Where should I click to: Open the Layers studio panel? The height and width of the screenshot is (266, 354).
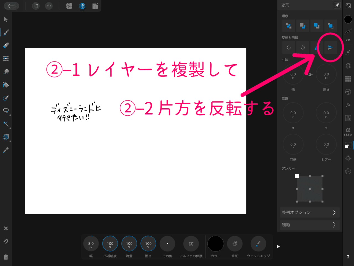pyautogui.click(x=348, y=66)
